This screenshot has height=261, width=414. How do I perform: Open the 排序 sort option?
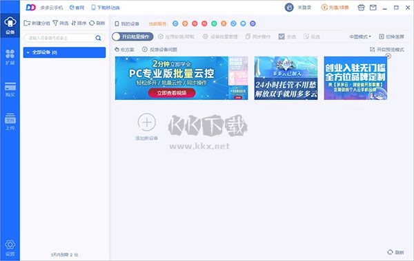pos(79,23)
